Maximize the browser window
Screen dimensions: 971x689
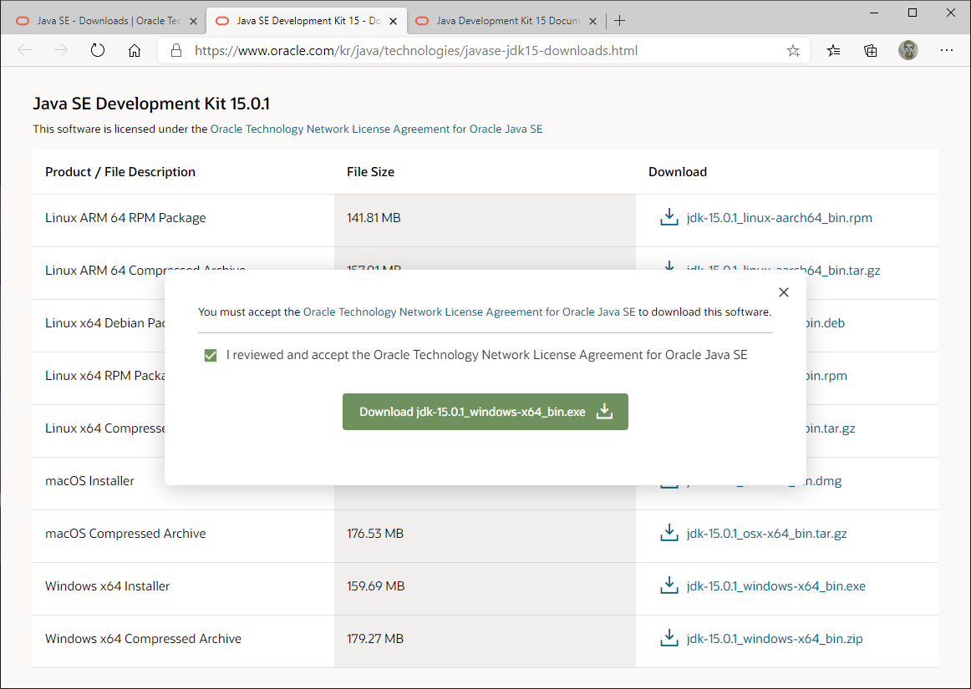click(913, 13)
